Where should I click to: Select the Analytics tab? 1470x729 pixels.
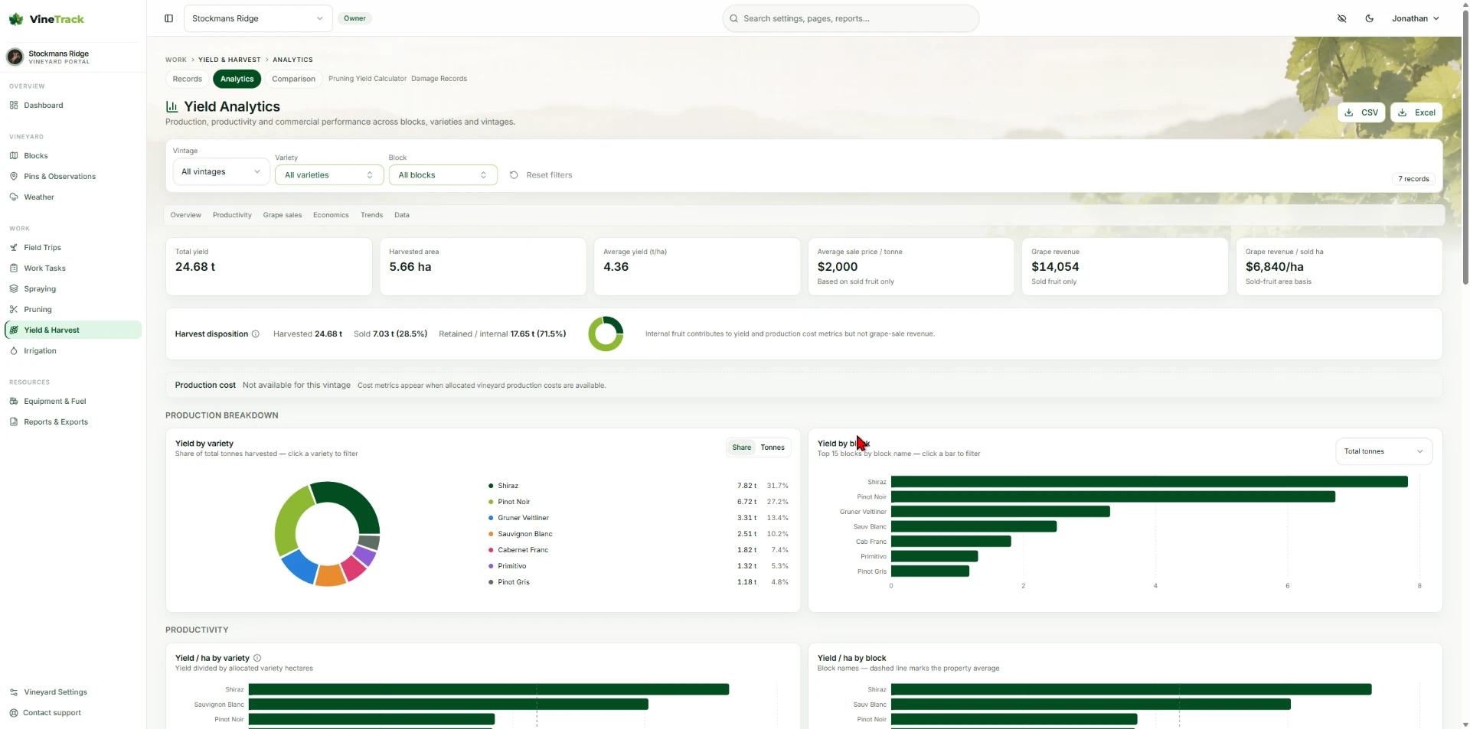[x=237, y=79]
